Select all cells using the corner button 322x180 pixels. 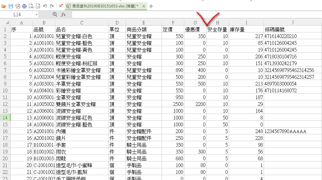click(5, 23)
